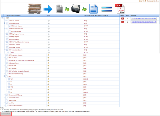Click edit icon for Table of Contents
This screenshot has height=116, width=160.
[x=49, y=21]
